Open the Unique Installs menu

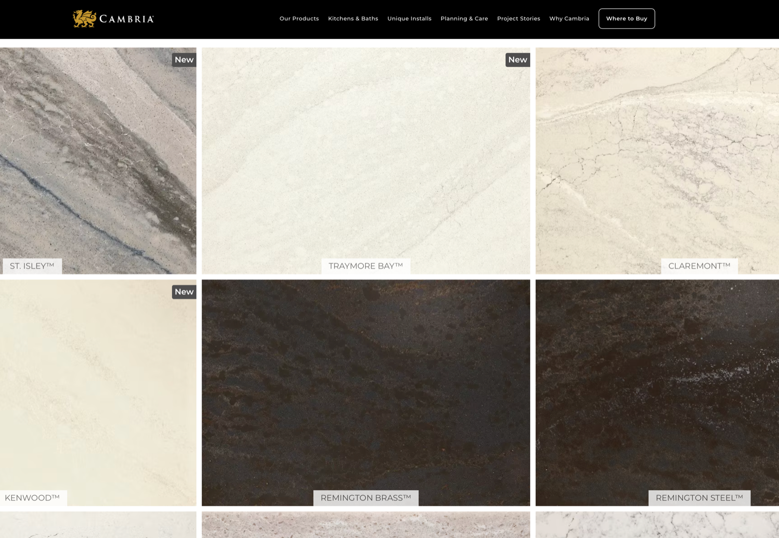point(409,19)
